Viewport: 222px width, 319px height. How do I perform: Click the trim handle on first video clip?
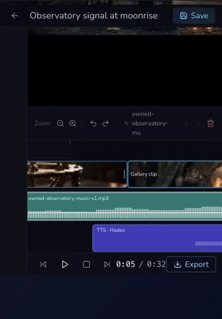[x=124, y=174]
